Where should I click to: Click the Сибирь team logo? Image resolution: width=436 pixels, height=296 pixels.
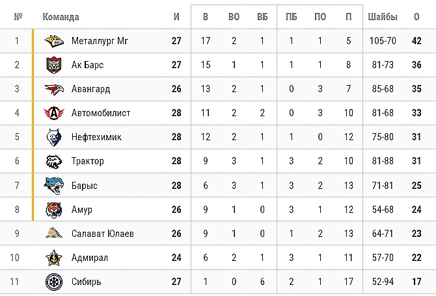pos(53,282)
